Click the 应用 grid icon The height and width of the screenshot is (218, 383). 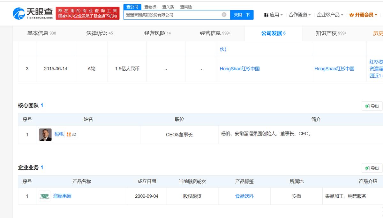266,15
